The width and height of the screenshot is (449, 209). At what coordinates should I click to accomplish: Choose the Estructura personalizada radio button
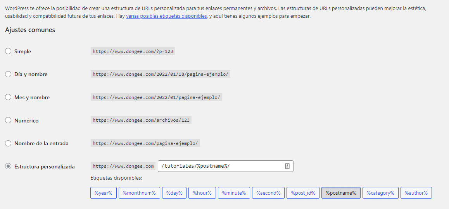tap(8, 167)
